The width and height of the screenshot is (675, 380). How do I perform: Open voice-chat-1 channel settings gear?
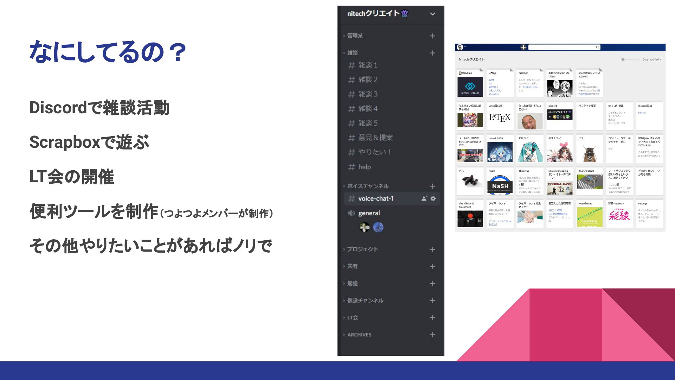tap(433, 198)
